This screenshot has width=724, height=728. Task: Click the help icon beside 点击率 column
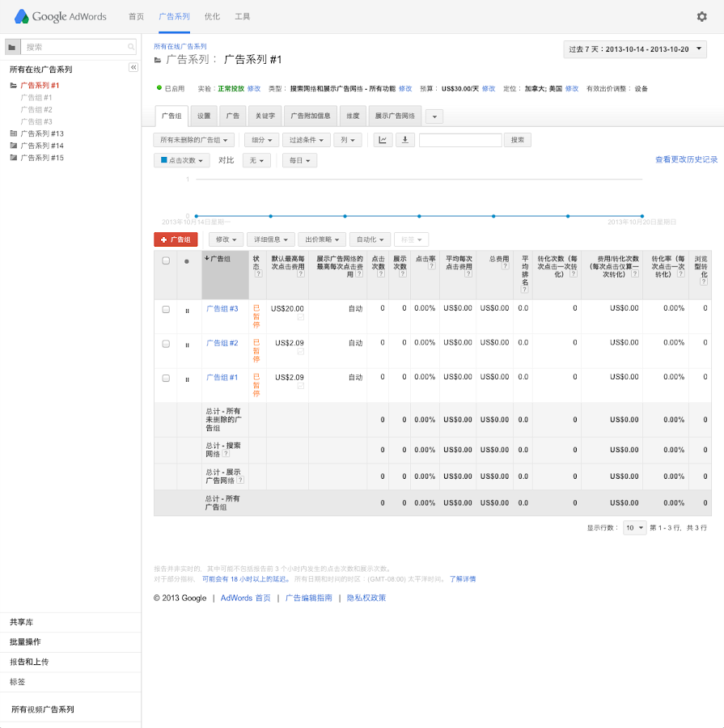[x=432, y=266]
